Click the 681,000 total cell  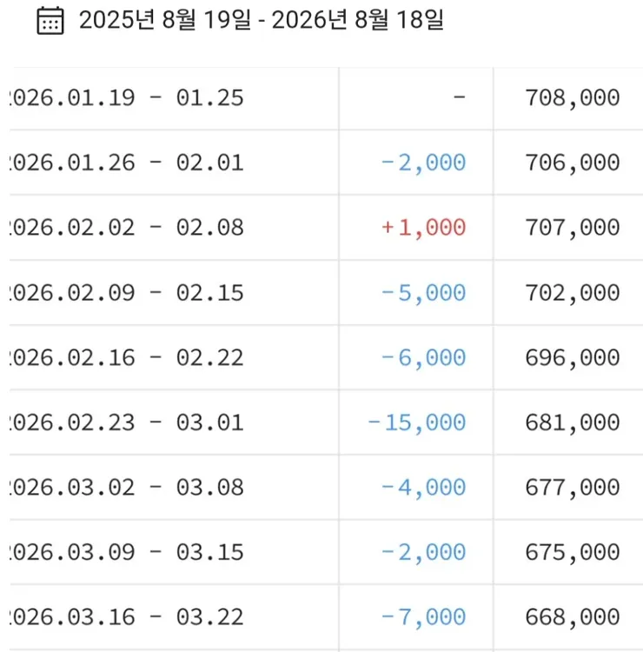pyautogui.click(x=573, y=422)
